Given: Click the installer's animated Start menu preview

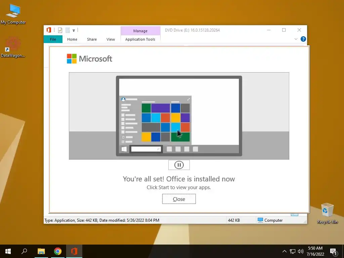Looking at the screenshot, I should click(x=179, y=116).
